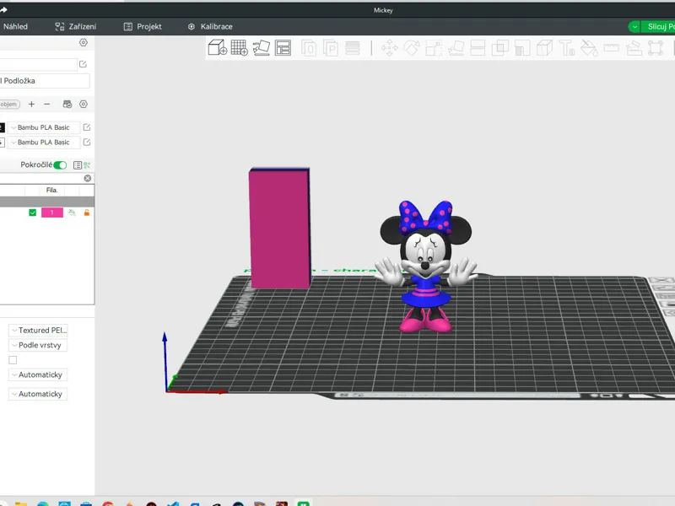Select the pink block in 3D view

279,228
